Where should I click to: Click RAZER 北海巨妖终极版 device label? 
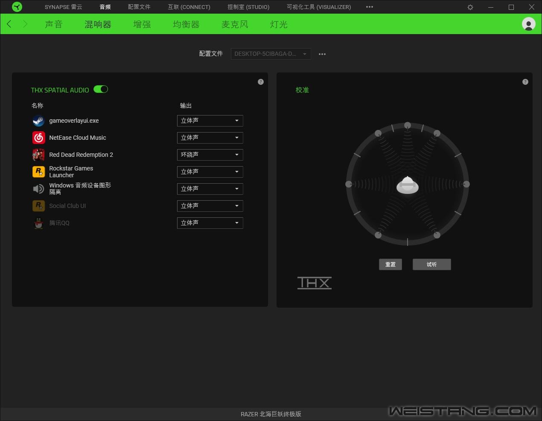(x=271, y=414)
